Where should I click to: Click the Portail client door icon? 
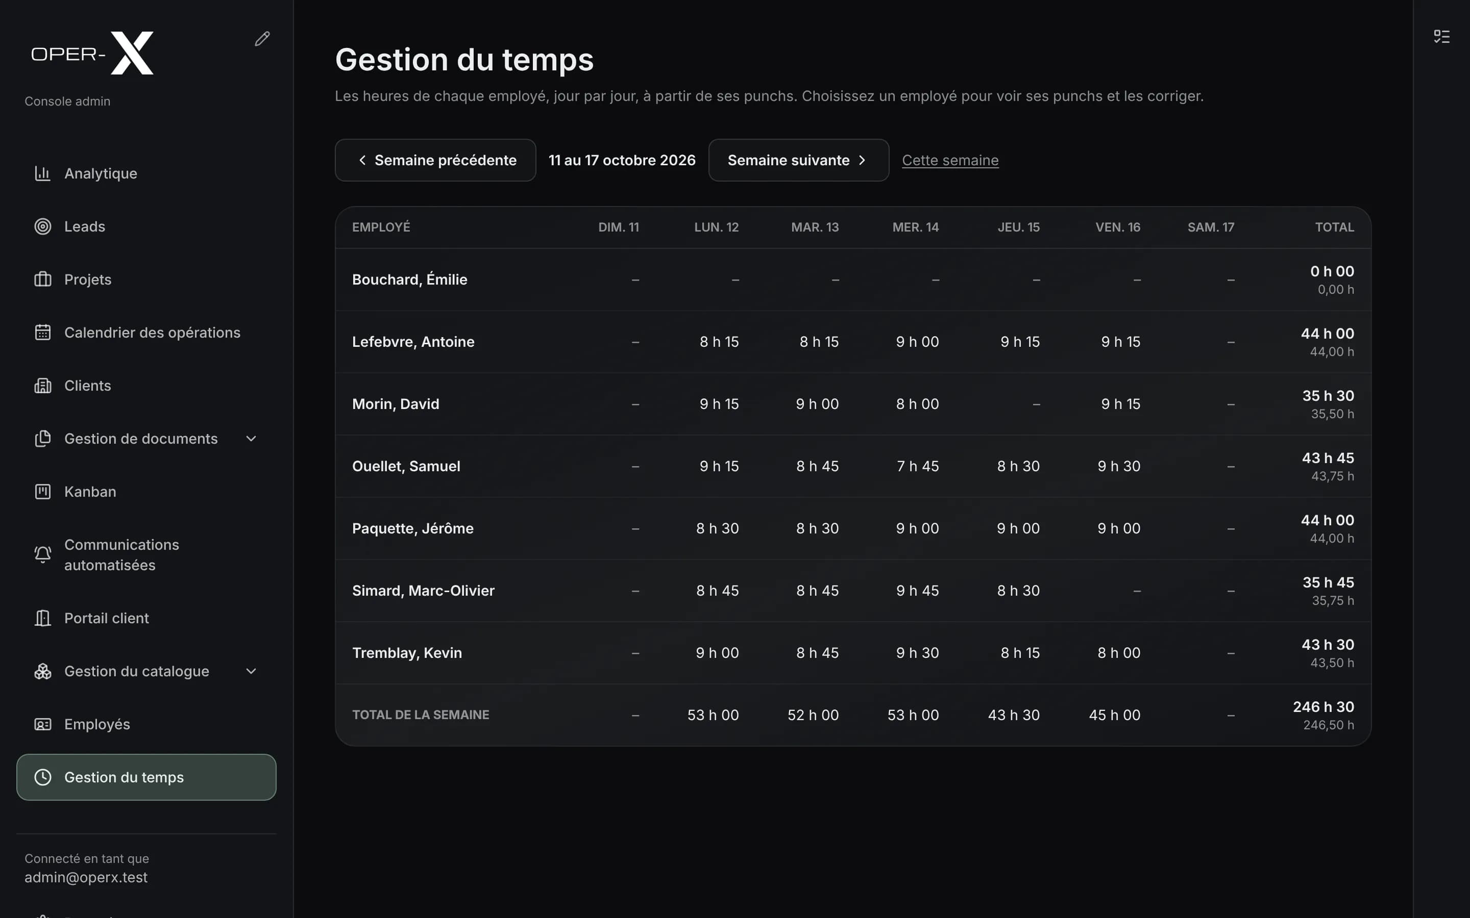42,618
